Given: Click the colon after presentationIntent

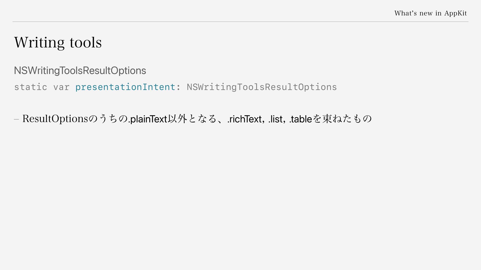Looking at the screenshot, I should (x=178, y=87).
